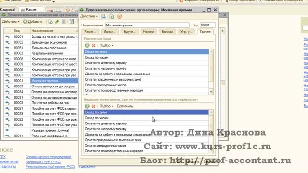Open the Подбор dropdown next to Дополнить
308x173 pixels.
coord(106,106)
